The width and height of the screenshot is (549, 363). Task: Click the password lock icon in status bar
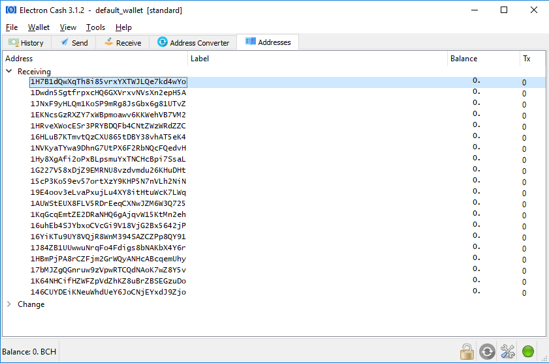click(x=467, y=351)
